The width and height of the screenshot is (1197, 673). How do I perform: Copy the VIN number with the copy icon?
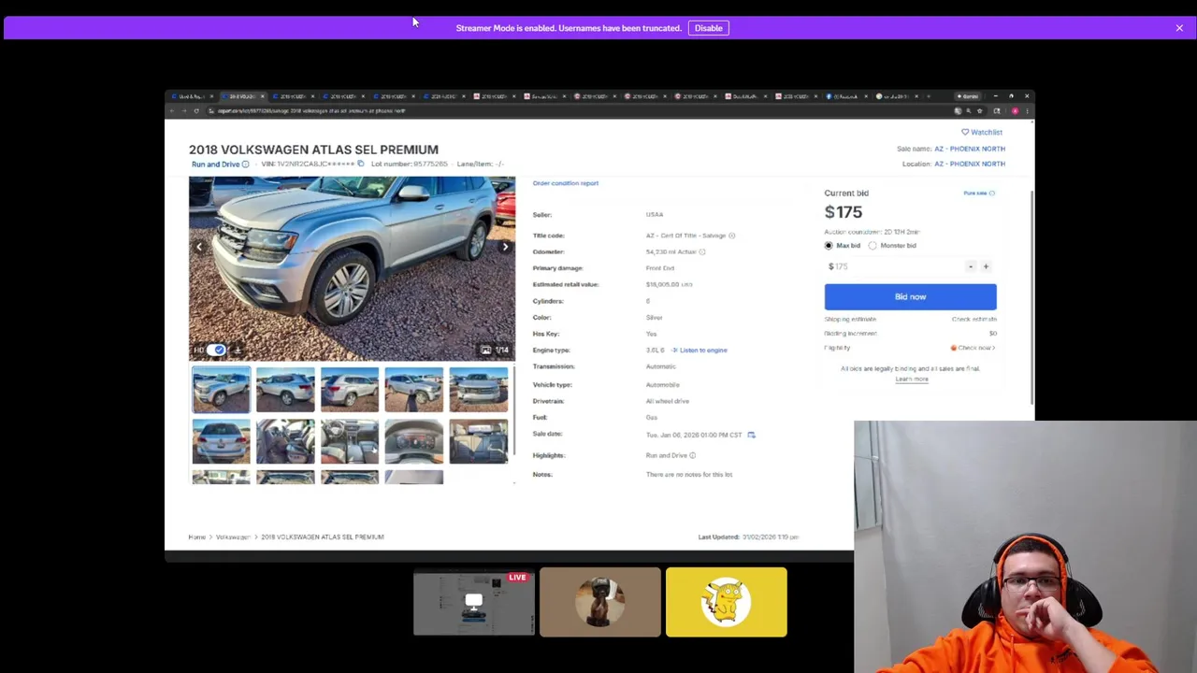[360, 164]
